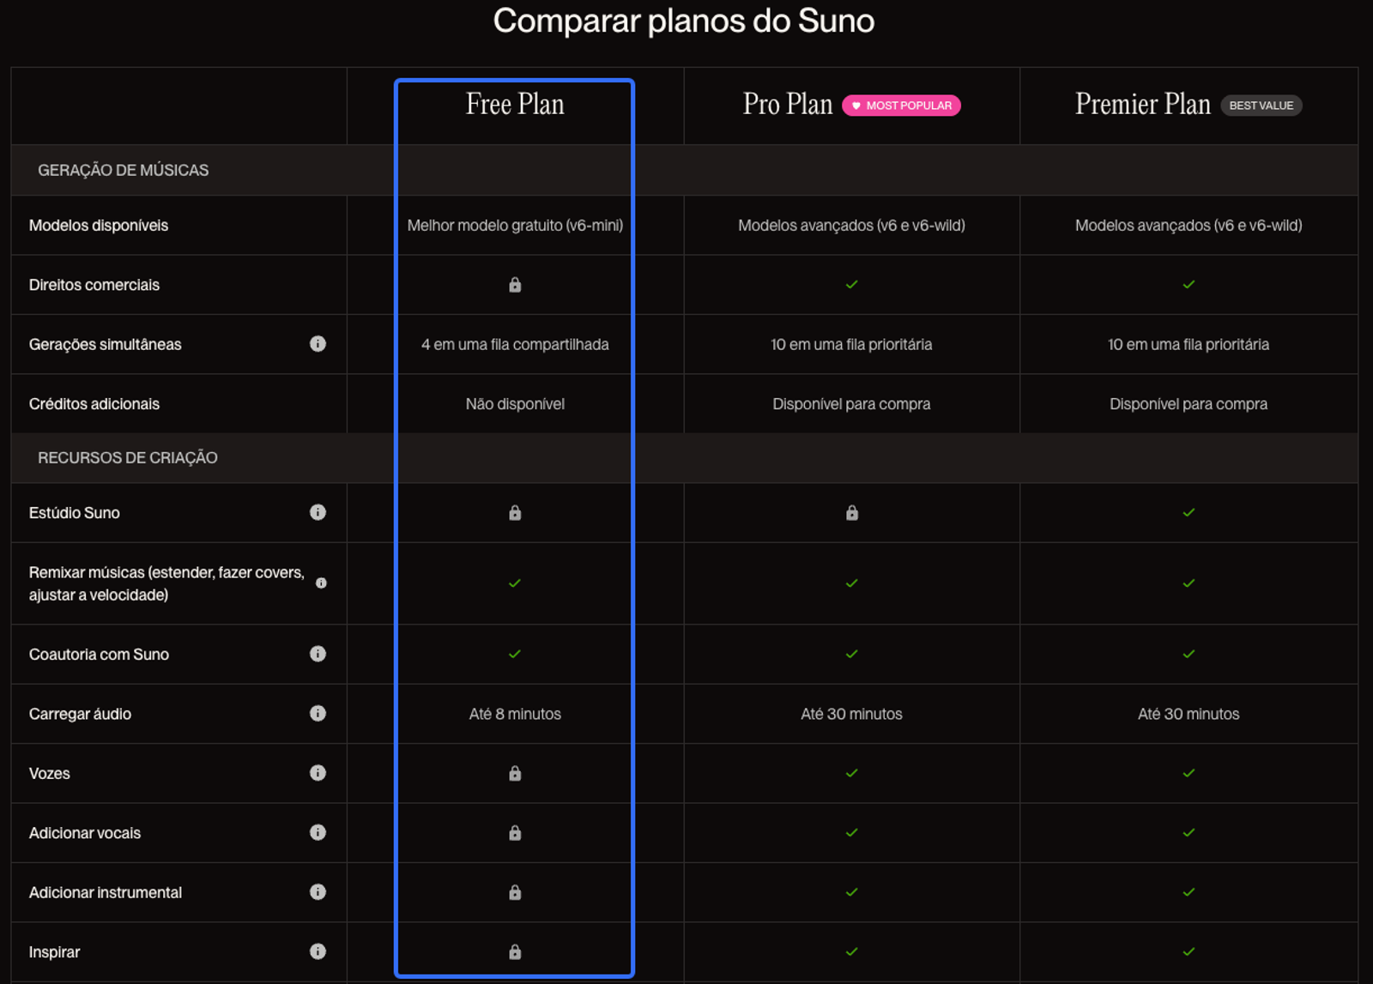Click the Modelos disponíveis row label
Image resolution: width=1373 pixels, height=984 pixels.
click(x=99, y=226)
